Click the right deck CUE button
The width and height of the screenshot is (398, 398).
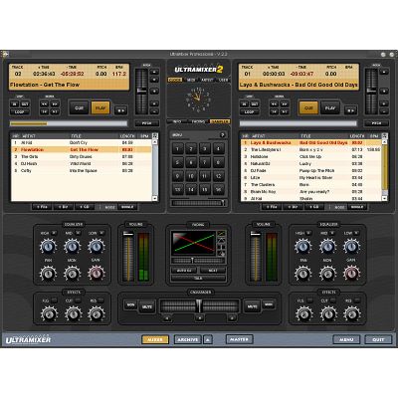[308, 107]
